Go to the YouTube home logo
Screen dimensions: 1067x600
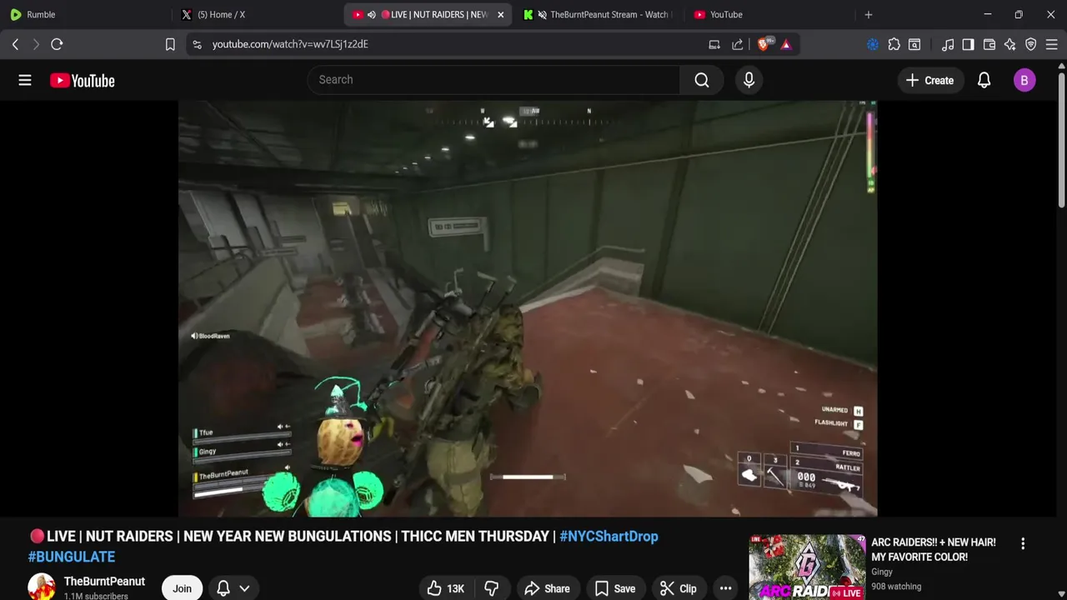pyautogui.click(x=82, y=80)
